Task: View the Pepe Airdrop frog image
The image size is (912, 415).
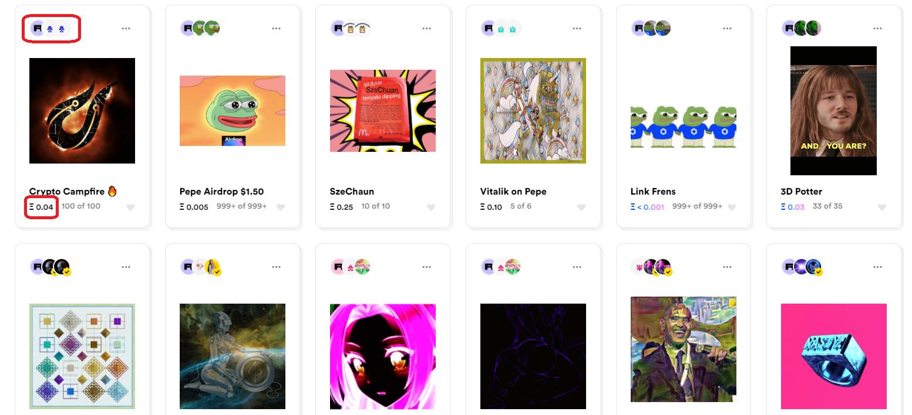Action: 233,111
